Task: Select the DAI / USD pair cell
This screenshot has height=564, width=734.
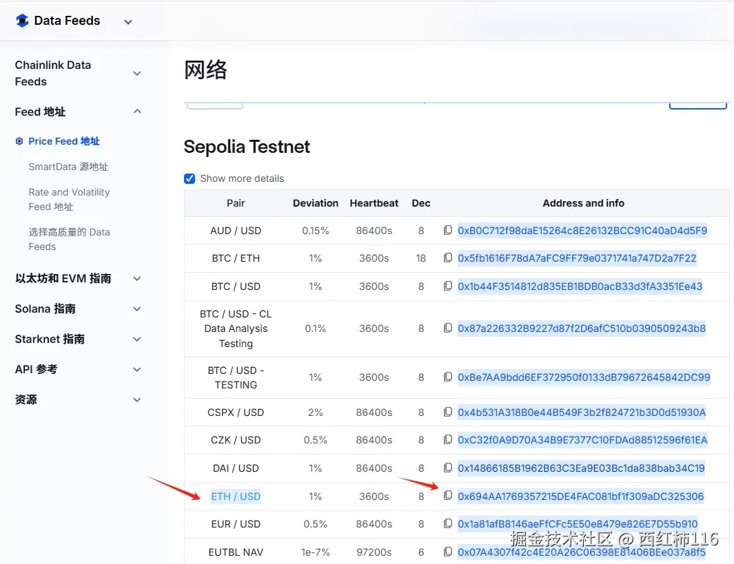Action: pyautogui.click(x=236, y=468)
